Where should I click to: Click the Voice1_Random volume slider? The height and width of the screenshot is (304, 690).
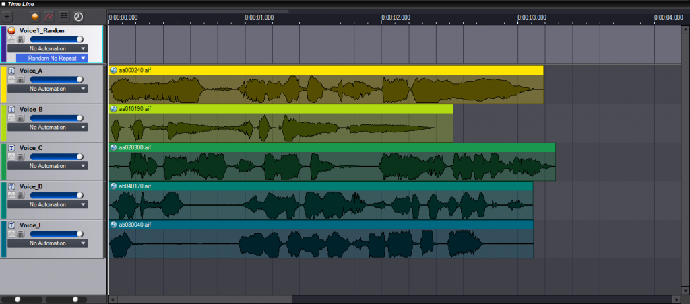[57, 40]
